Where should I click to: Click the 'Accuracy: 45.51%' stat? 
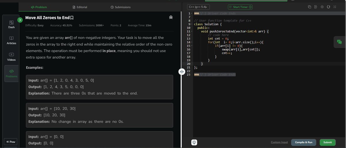coord(61,25)
